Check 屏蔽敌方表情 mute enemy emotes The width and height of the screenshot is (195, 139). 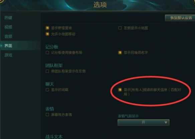[x=47, y=115]
